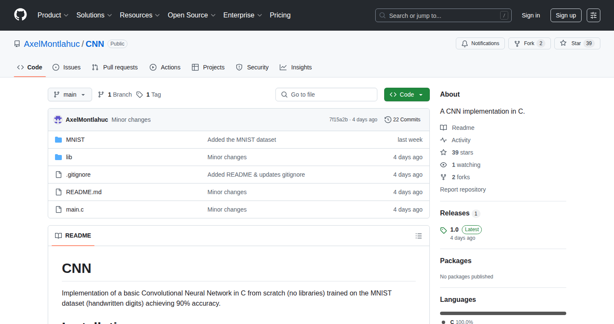
Task: Open the Actions tab
Action: (165, 67)
